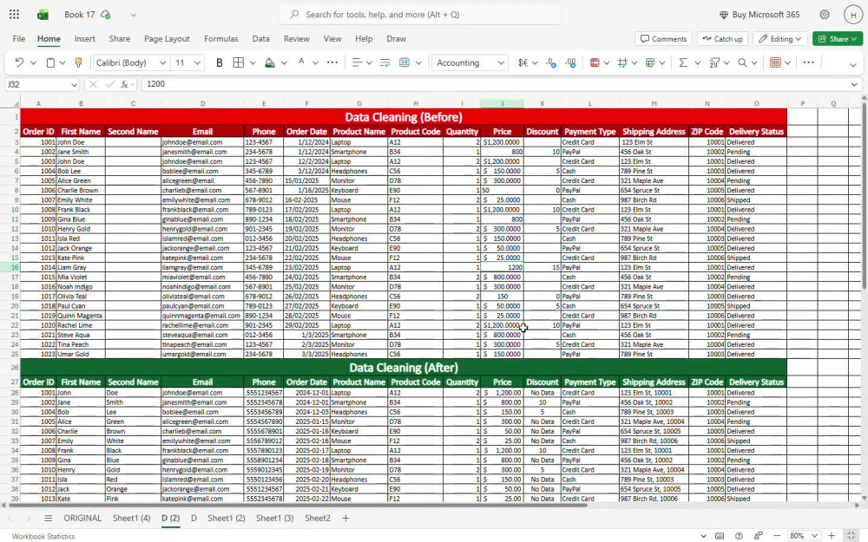Expand the Undo dropdown arrow
The height and width of the screenshot is (542, 868).
(x=33, y=63)
